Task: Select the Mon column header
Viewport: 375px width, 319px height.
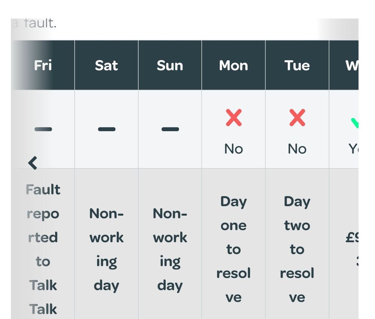Action: [233, 65]
